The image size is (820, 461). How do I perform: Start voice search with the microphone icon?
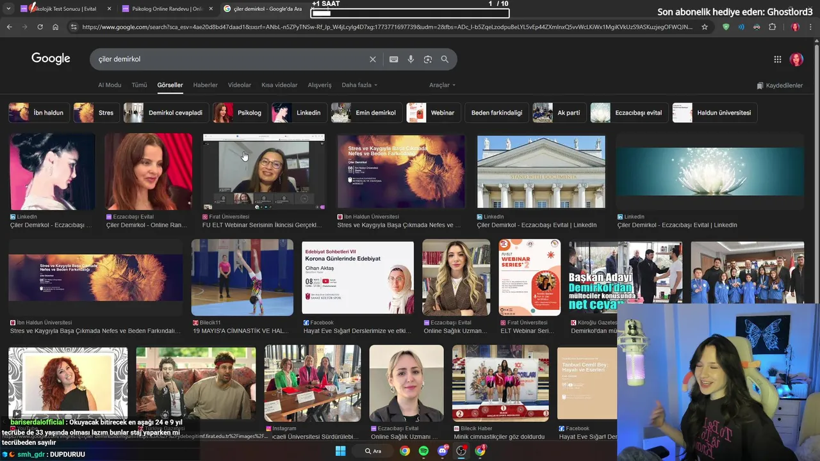pos(411,59)
